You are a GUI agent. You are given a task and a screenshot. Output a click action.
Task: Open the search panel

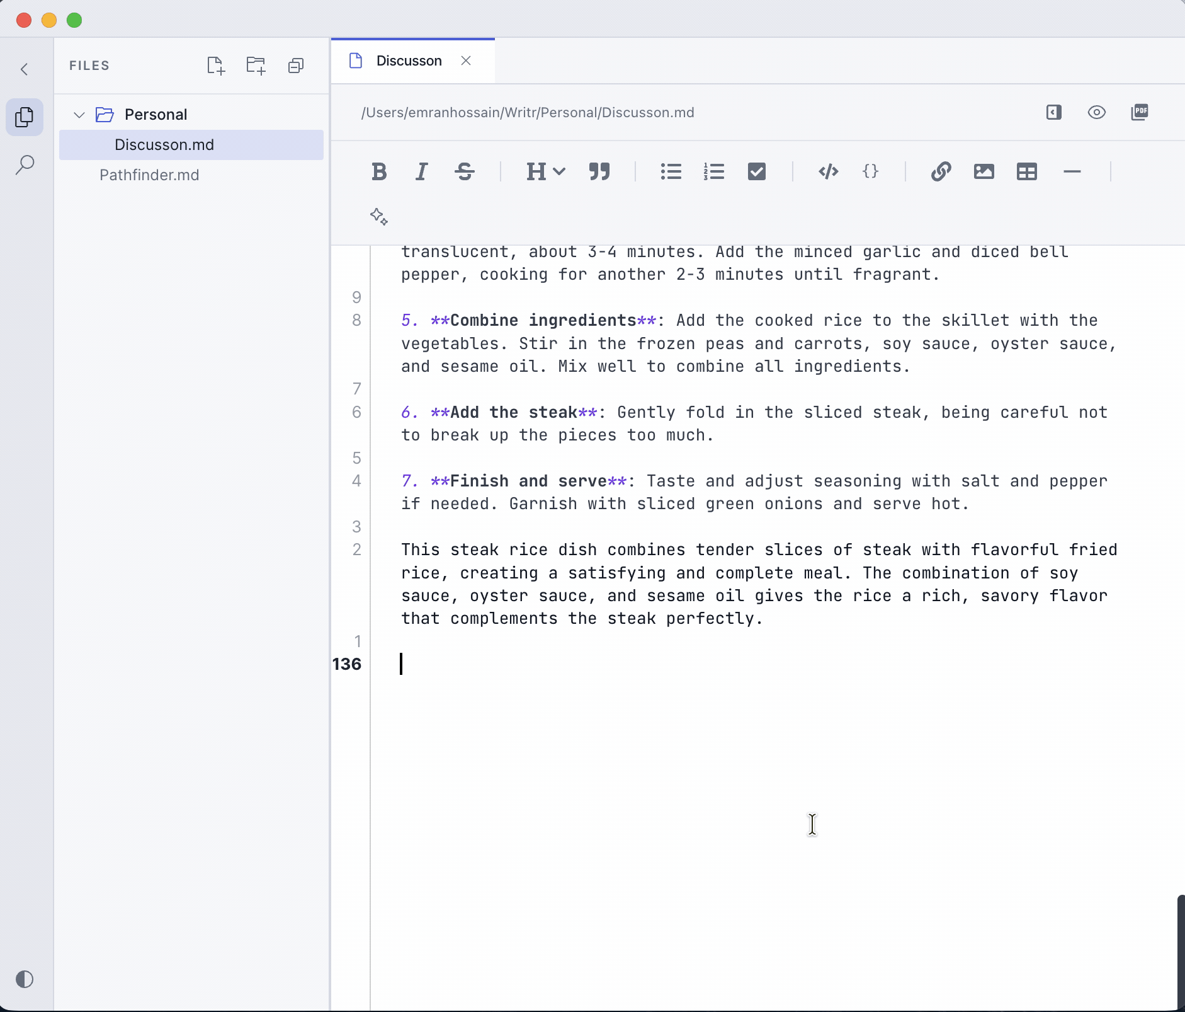25,165
